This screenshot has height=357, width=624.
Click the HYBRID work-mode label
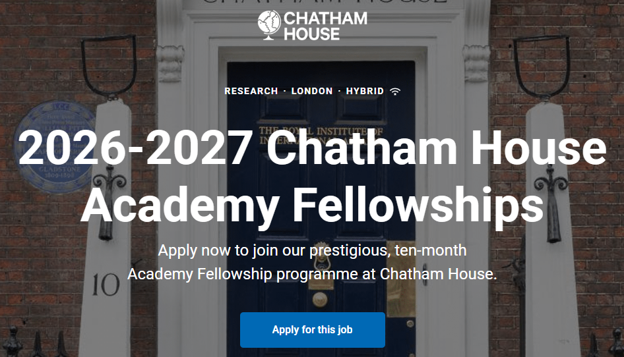click(365, 91)
